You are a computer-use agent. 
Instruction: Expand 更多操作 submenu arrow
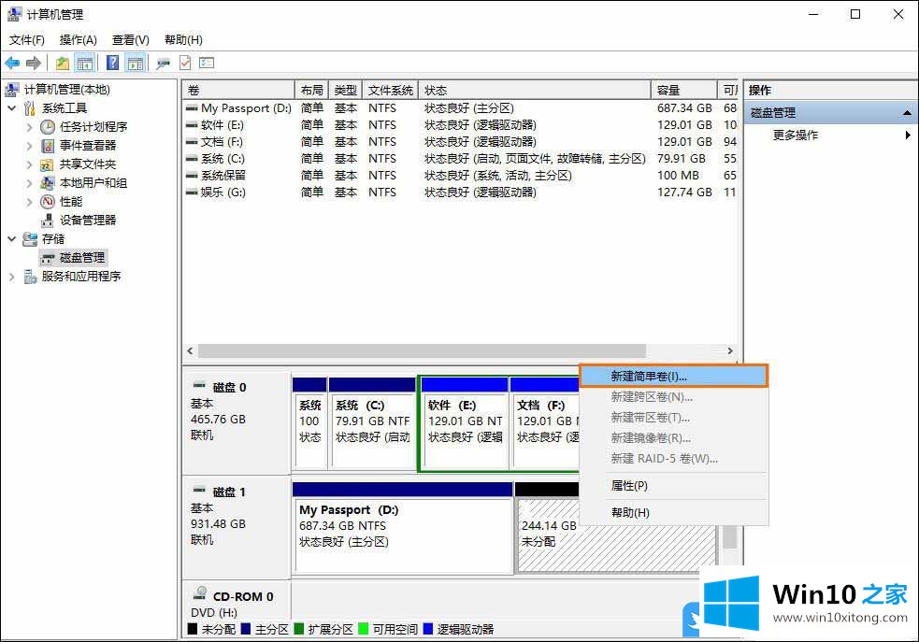(908, 136)
